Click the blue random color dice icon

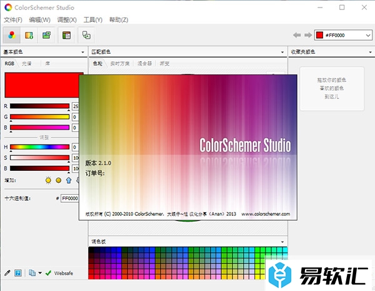tap(18, 273)
